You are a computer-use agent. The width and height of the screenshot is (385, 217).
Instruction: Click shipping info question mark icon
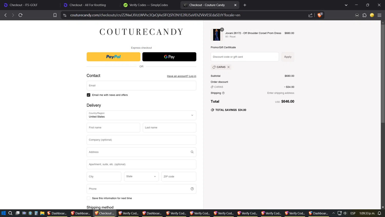(223, 93)
